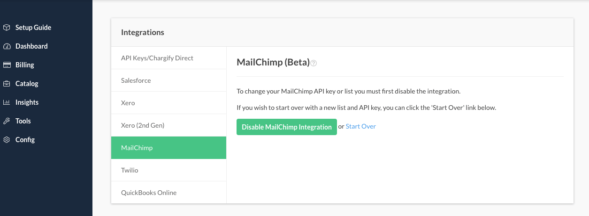Open Tools using the wrench icon
This screenshot has width=589, height=216.
coord(7,121)
